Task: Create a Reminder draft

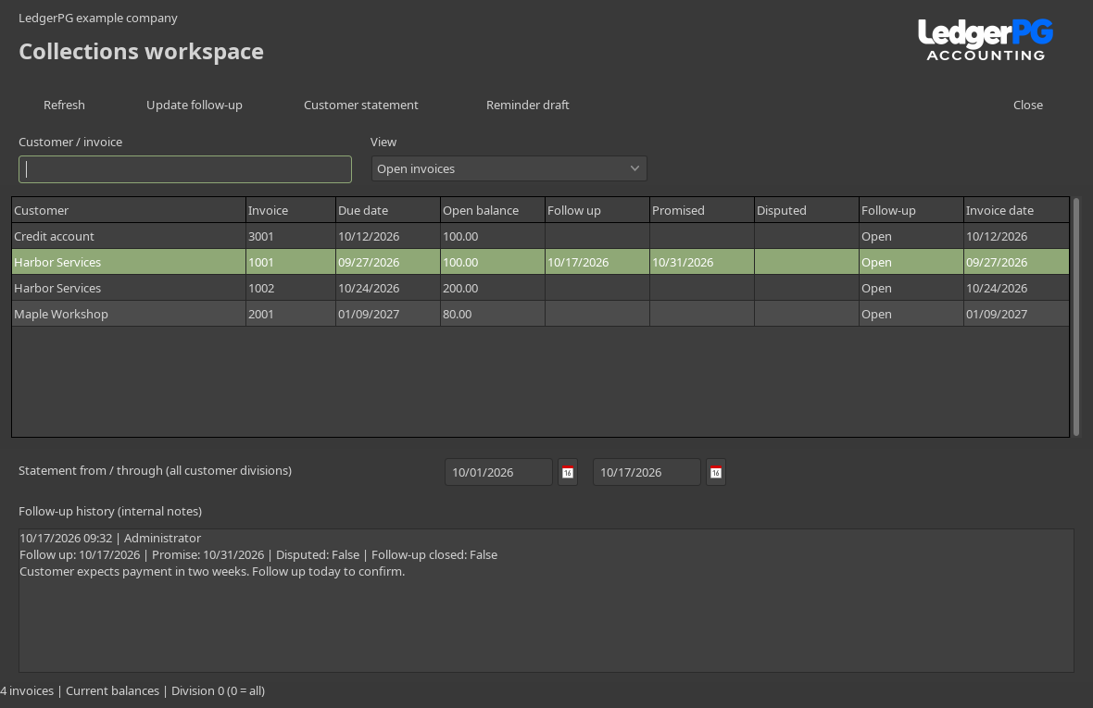Action: click(x=528, y=106)
